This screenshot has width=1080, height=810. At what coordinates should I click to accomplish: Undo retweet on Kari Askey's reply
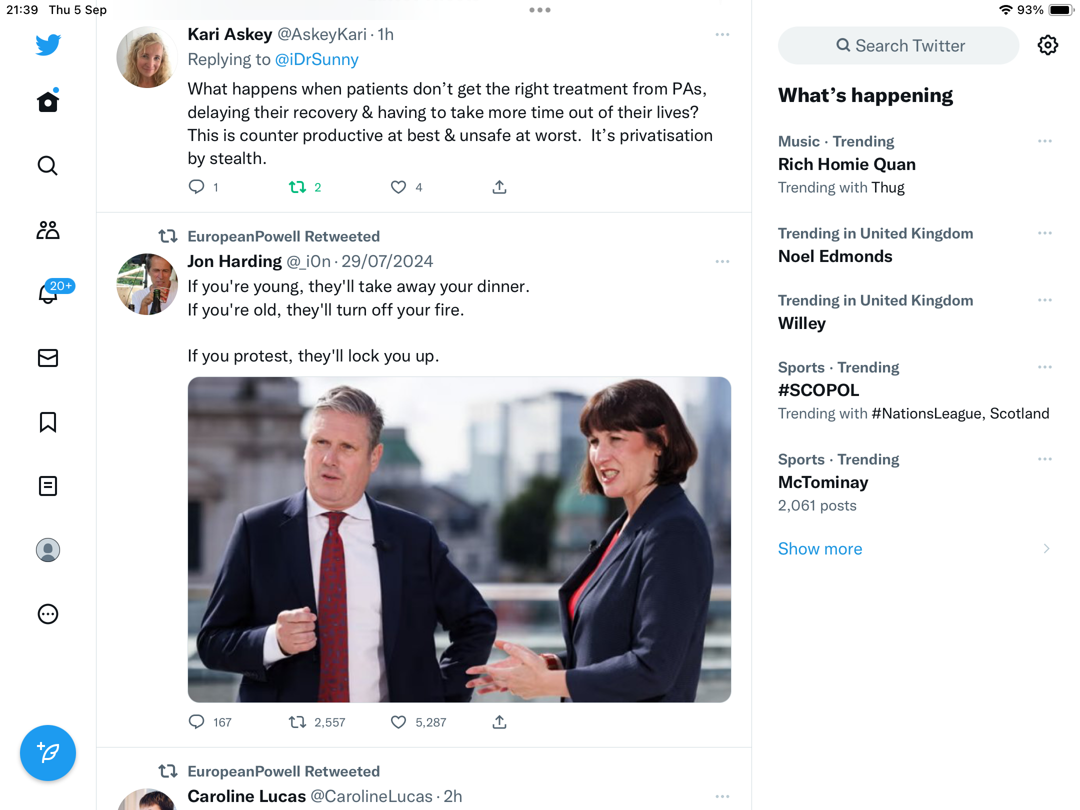pos(297,187)
